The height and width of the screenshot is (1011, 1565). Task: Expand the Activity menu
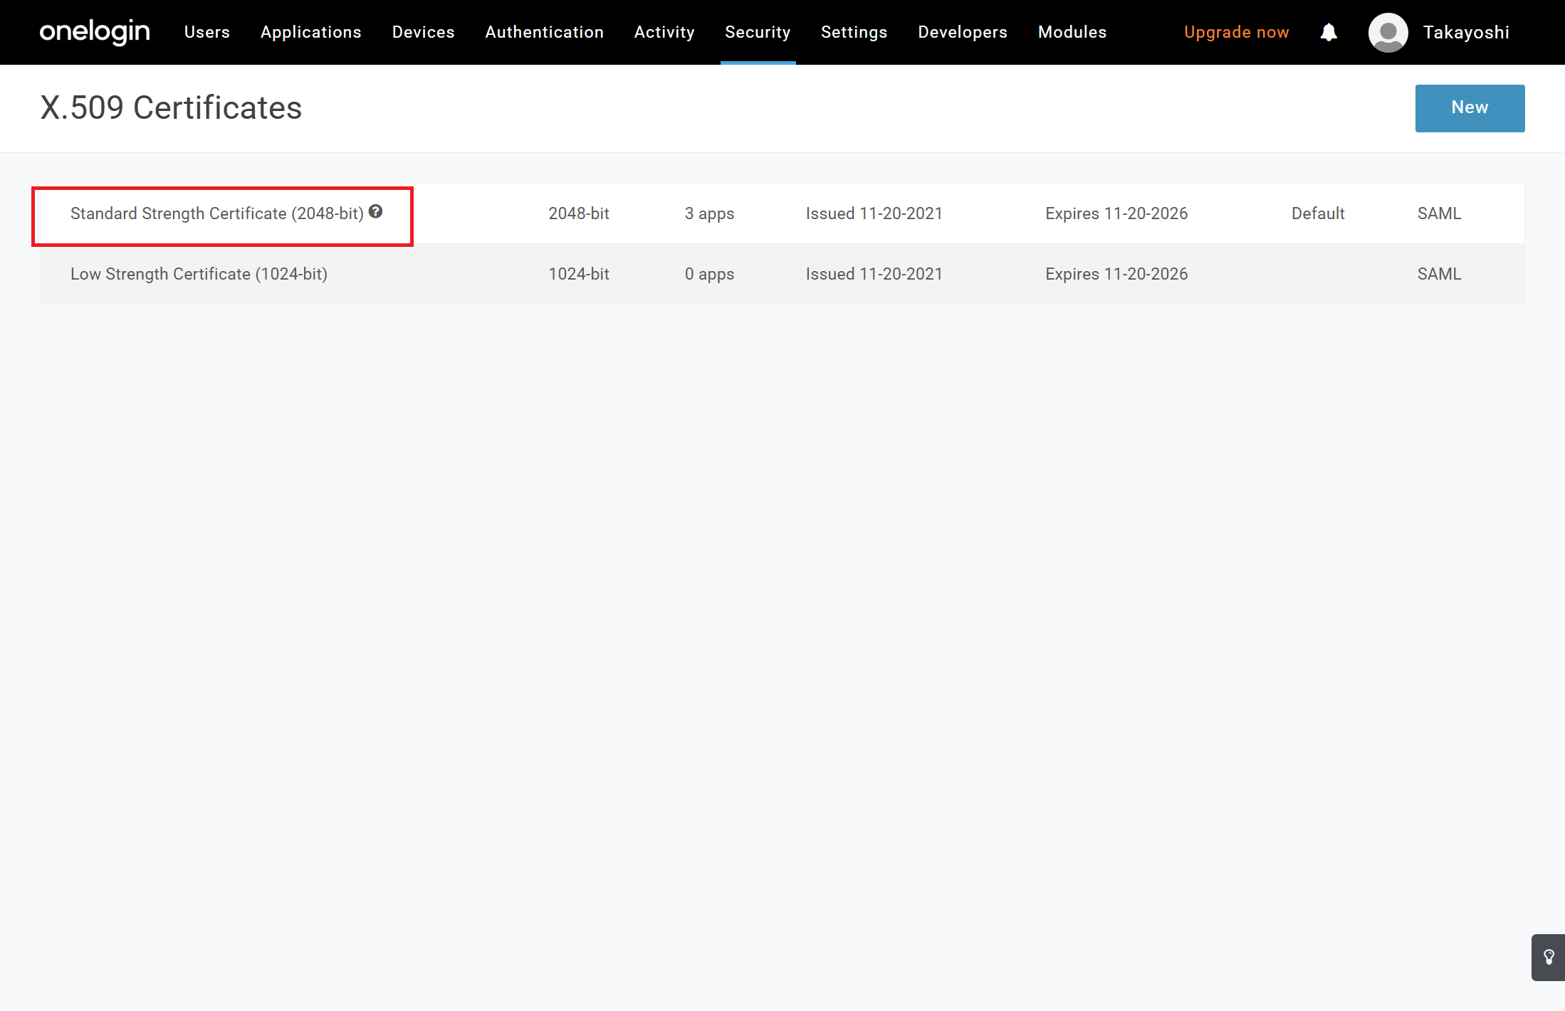664,32
